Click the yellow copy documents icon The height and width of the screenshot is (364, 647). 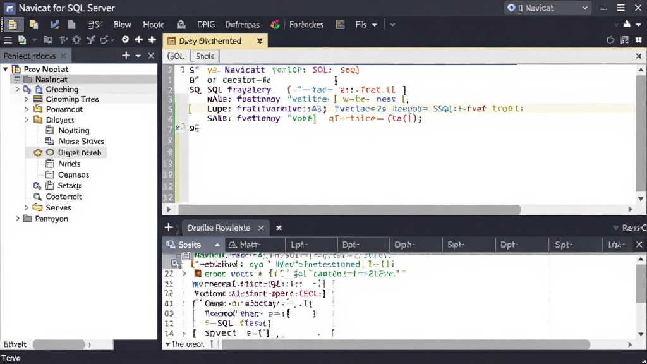pyautogui.click(x=34, y=25)
